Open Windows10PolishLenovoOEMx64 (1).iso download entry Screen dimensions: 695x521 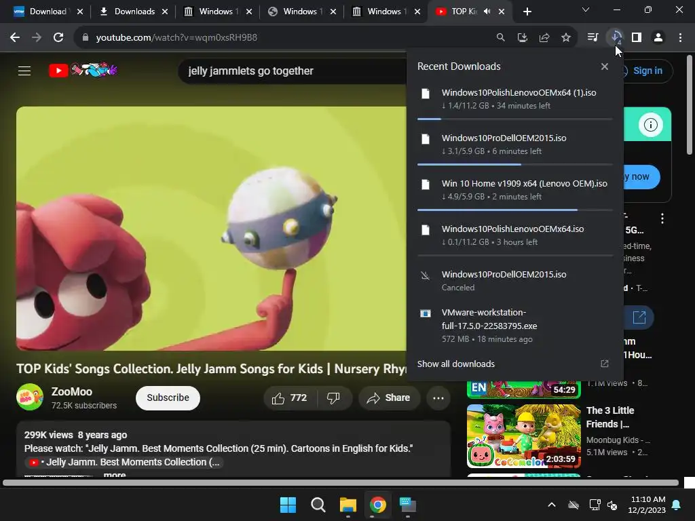click(x=515, y=99)
